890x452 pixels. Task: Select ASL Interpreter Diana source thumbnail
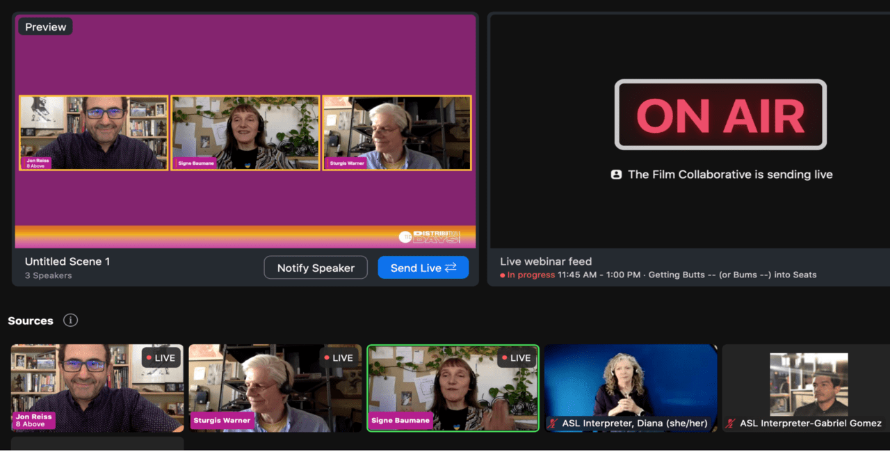(x=631, y=388)
